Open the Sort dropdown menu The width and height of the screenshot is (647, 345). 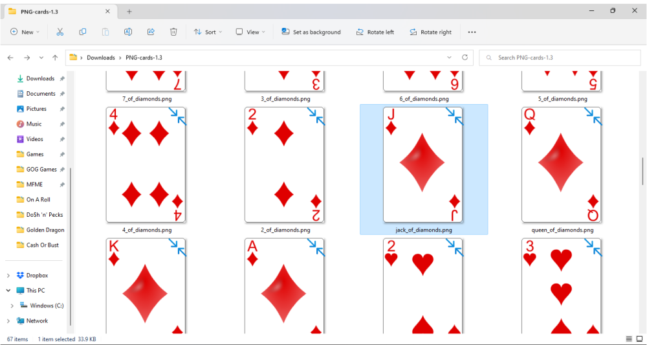(208, 32)
